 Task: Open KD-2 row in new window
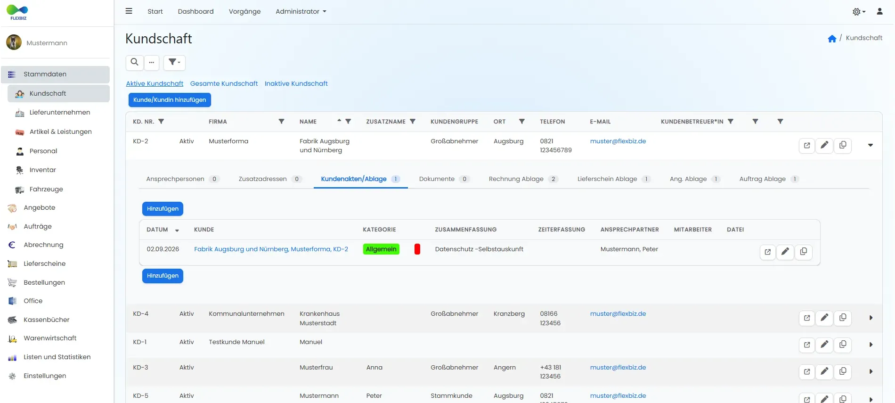[x=807, y=145]
